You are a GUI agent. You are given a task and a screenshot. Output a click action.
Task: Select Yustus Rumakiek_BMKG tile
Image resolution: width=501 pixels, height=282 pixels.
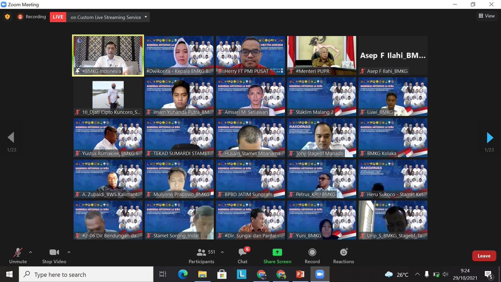(108, 137)
